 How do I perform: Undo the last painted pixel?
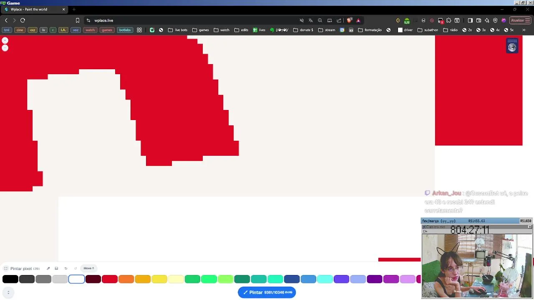(x=66, y=268)
